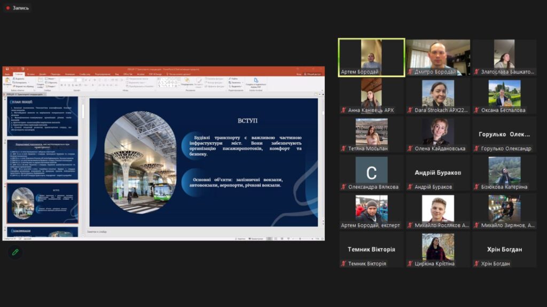Click the notes field below the slide
Viewport: 547px width, 307px height.
(x=203, y=231)
